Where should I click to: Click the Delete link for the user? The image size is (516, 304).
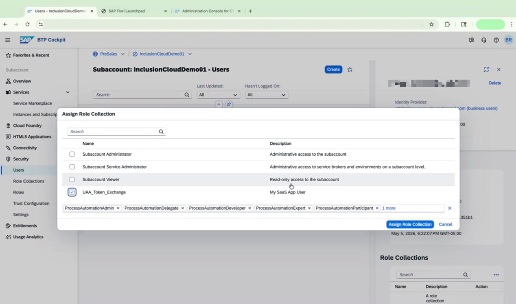495,83
